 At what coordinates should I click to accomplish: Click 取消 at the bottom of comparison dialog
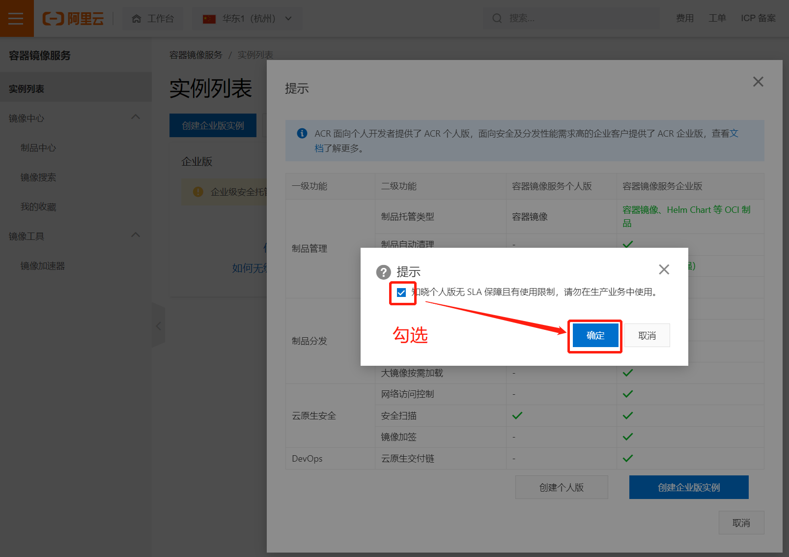point(741,523)
